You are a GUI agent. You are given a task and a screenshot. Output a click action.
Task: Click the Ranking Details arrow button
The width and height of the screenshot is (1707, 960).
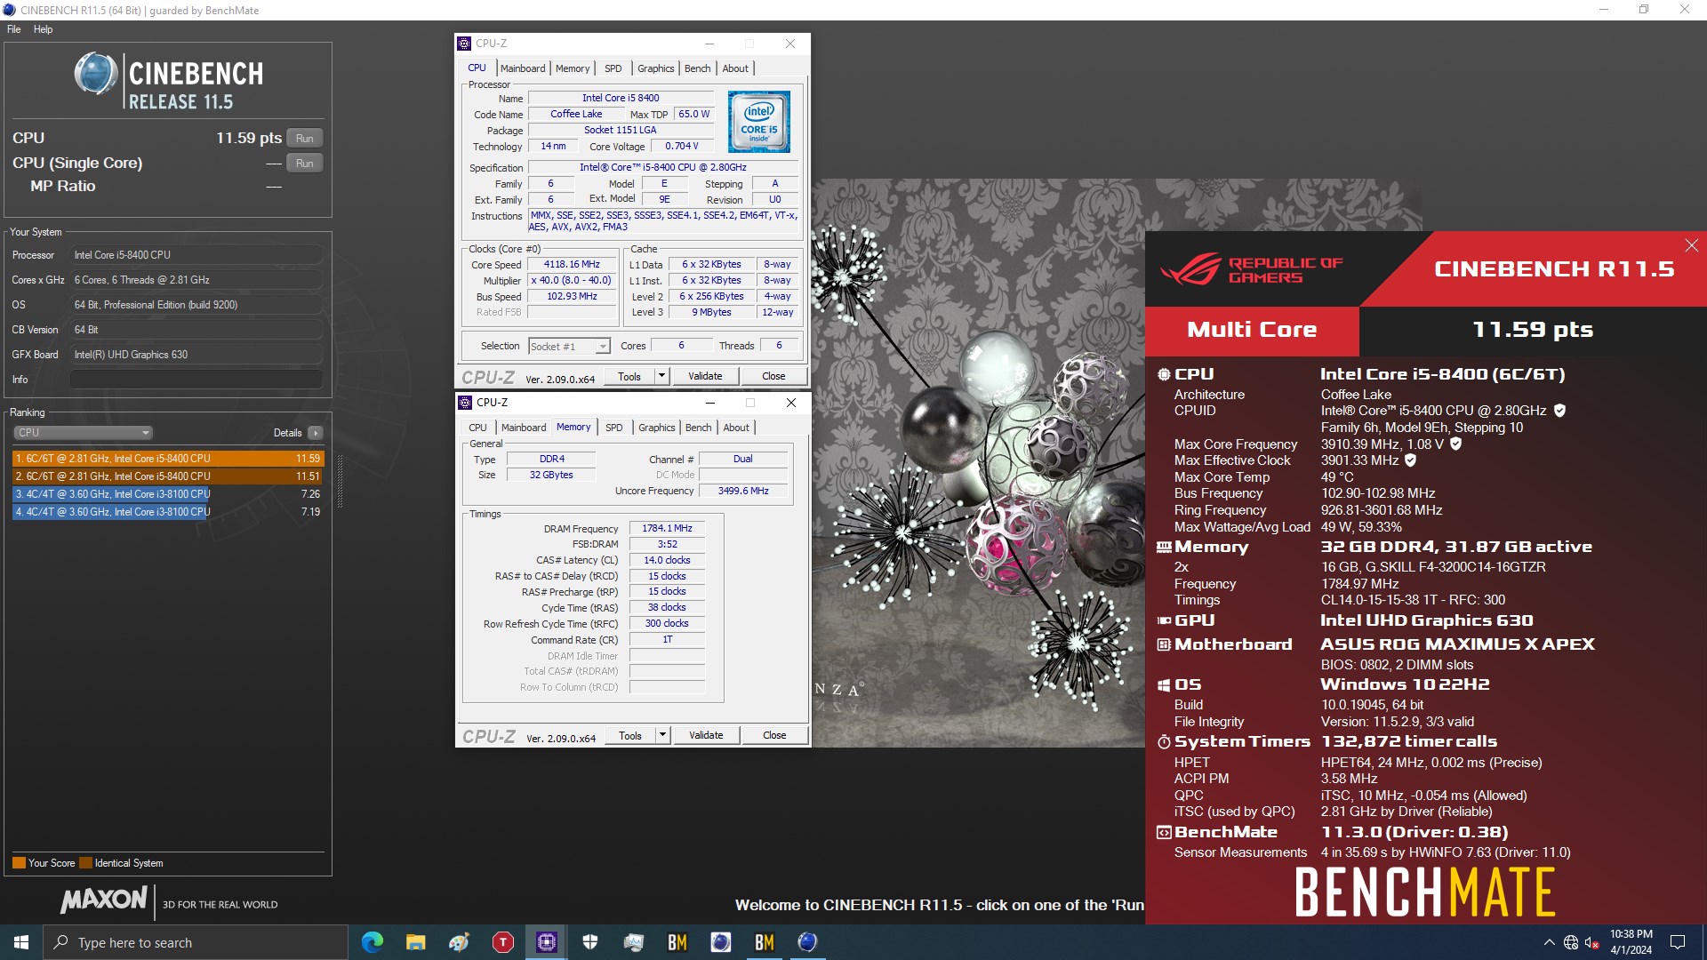(315, 433)
